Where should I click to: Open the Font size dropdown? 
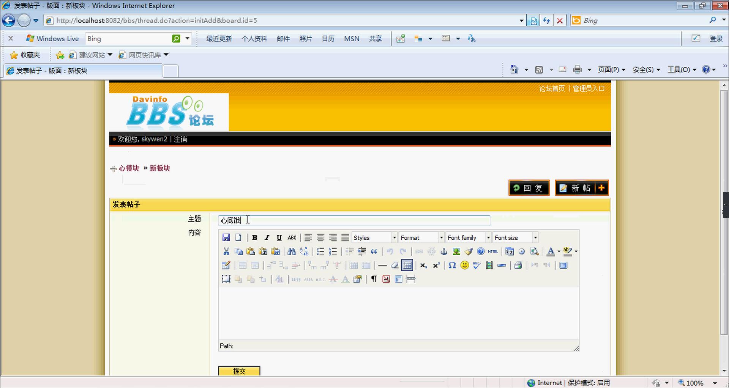(515, 237)
